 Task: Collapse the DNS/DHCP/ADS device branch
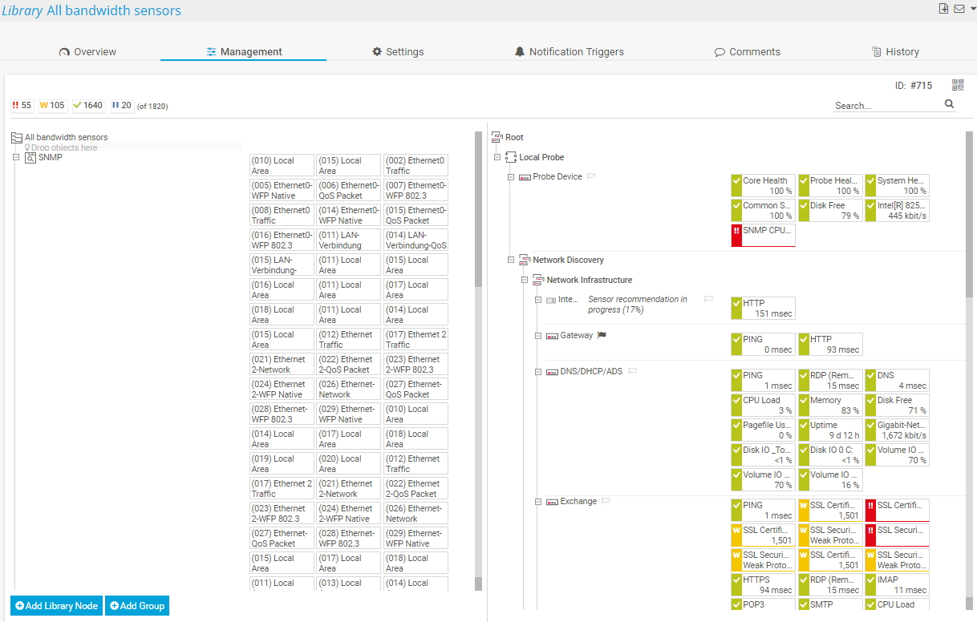538,372
